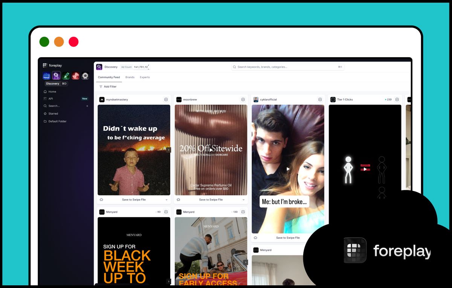Click the myndsetmastery brand avatar
This screenshot has height=288, width=452.
(x=102, y=100)
